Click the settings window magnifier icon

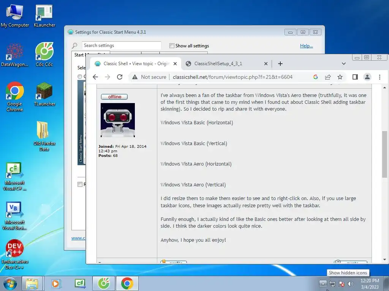pyautogui.click(x=74, y=45)
